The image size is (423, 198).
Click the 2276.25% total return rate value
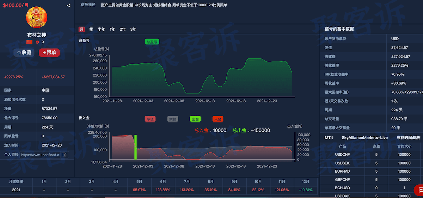[x=400, y=66]
